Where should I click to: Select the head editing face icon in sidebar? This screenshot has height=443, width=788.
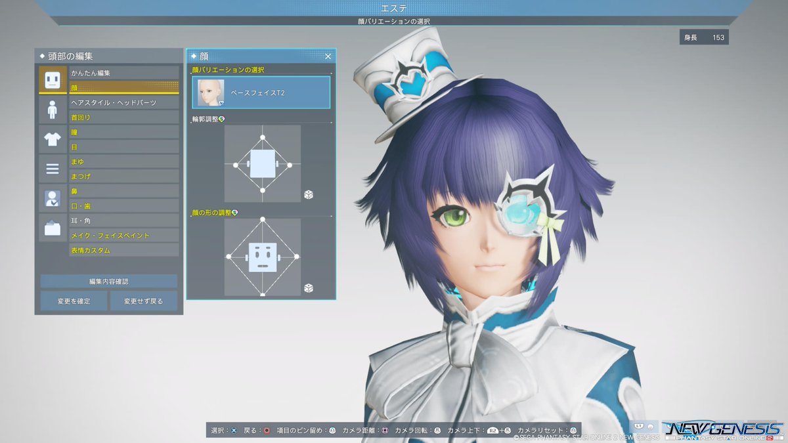click(x=53, y=79)
